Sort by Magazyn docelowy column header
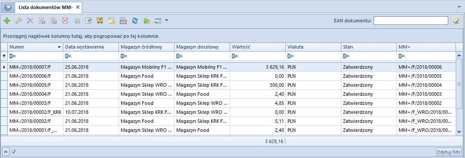The width and height of the screenshot is (465, 158). pos(202,47)
